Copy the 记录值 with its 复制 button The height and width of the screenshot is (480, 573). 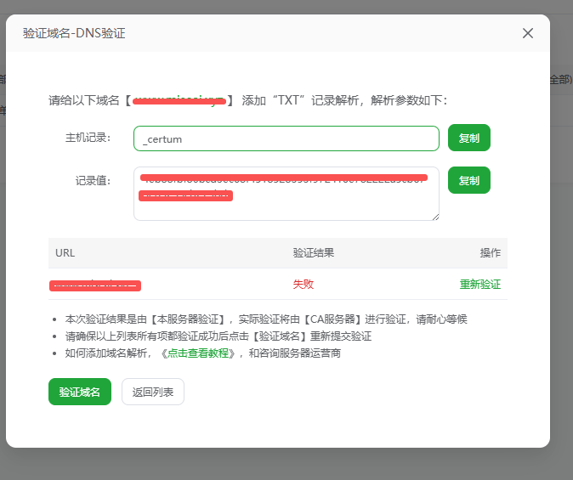click(x=468, y=180)
